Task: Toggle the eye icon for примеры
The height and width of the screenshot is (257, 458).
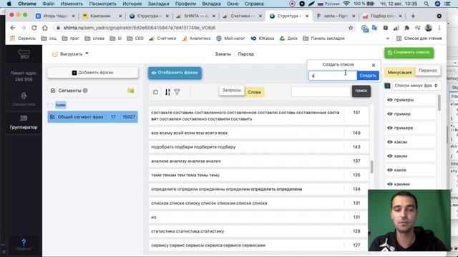Action: [x=389, y=100]
